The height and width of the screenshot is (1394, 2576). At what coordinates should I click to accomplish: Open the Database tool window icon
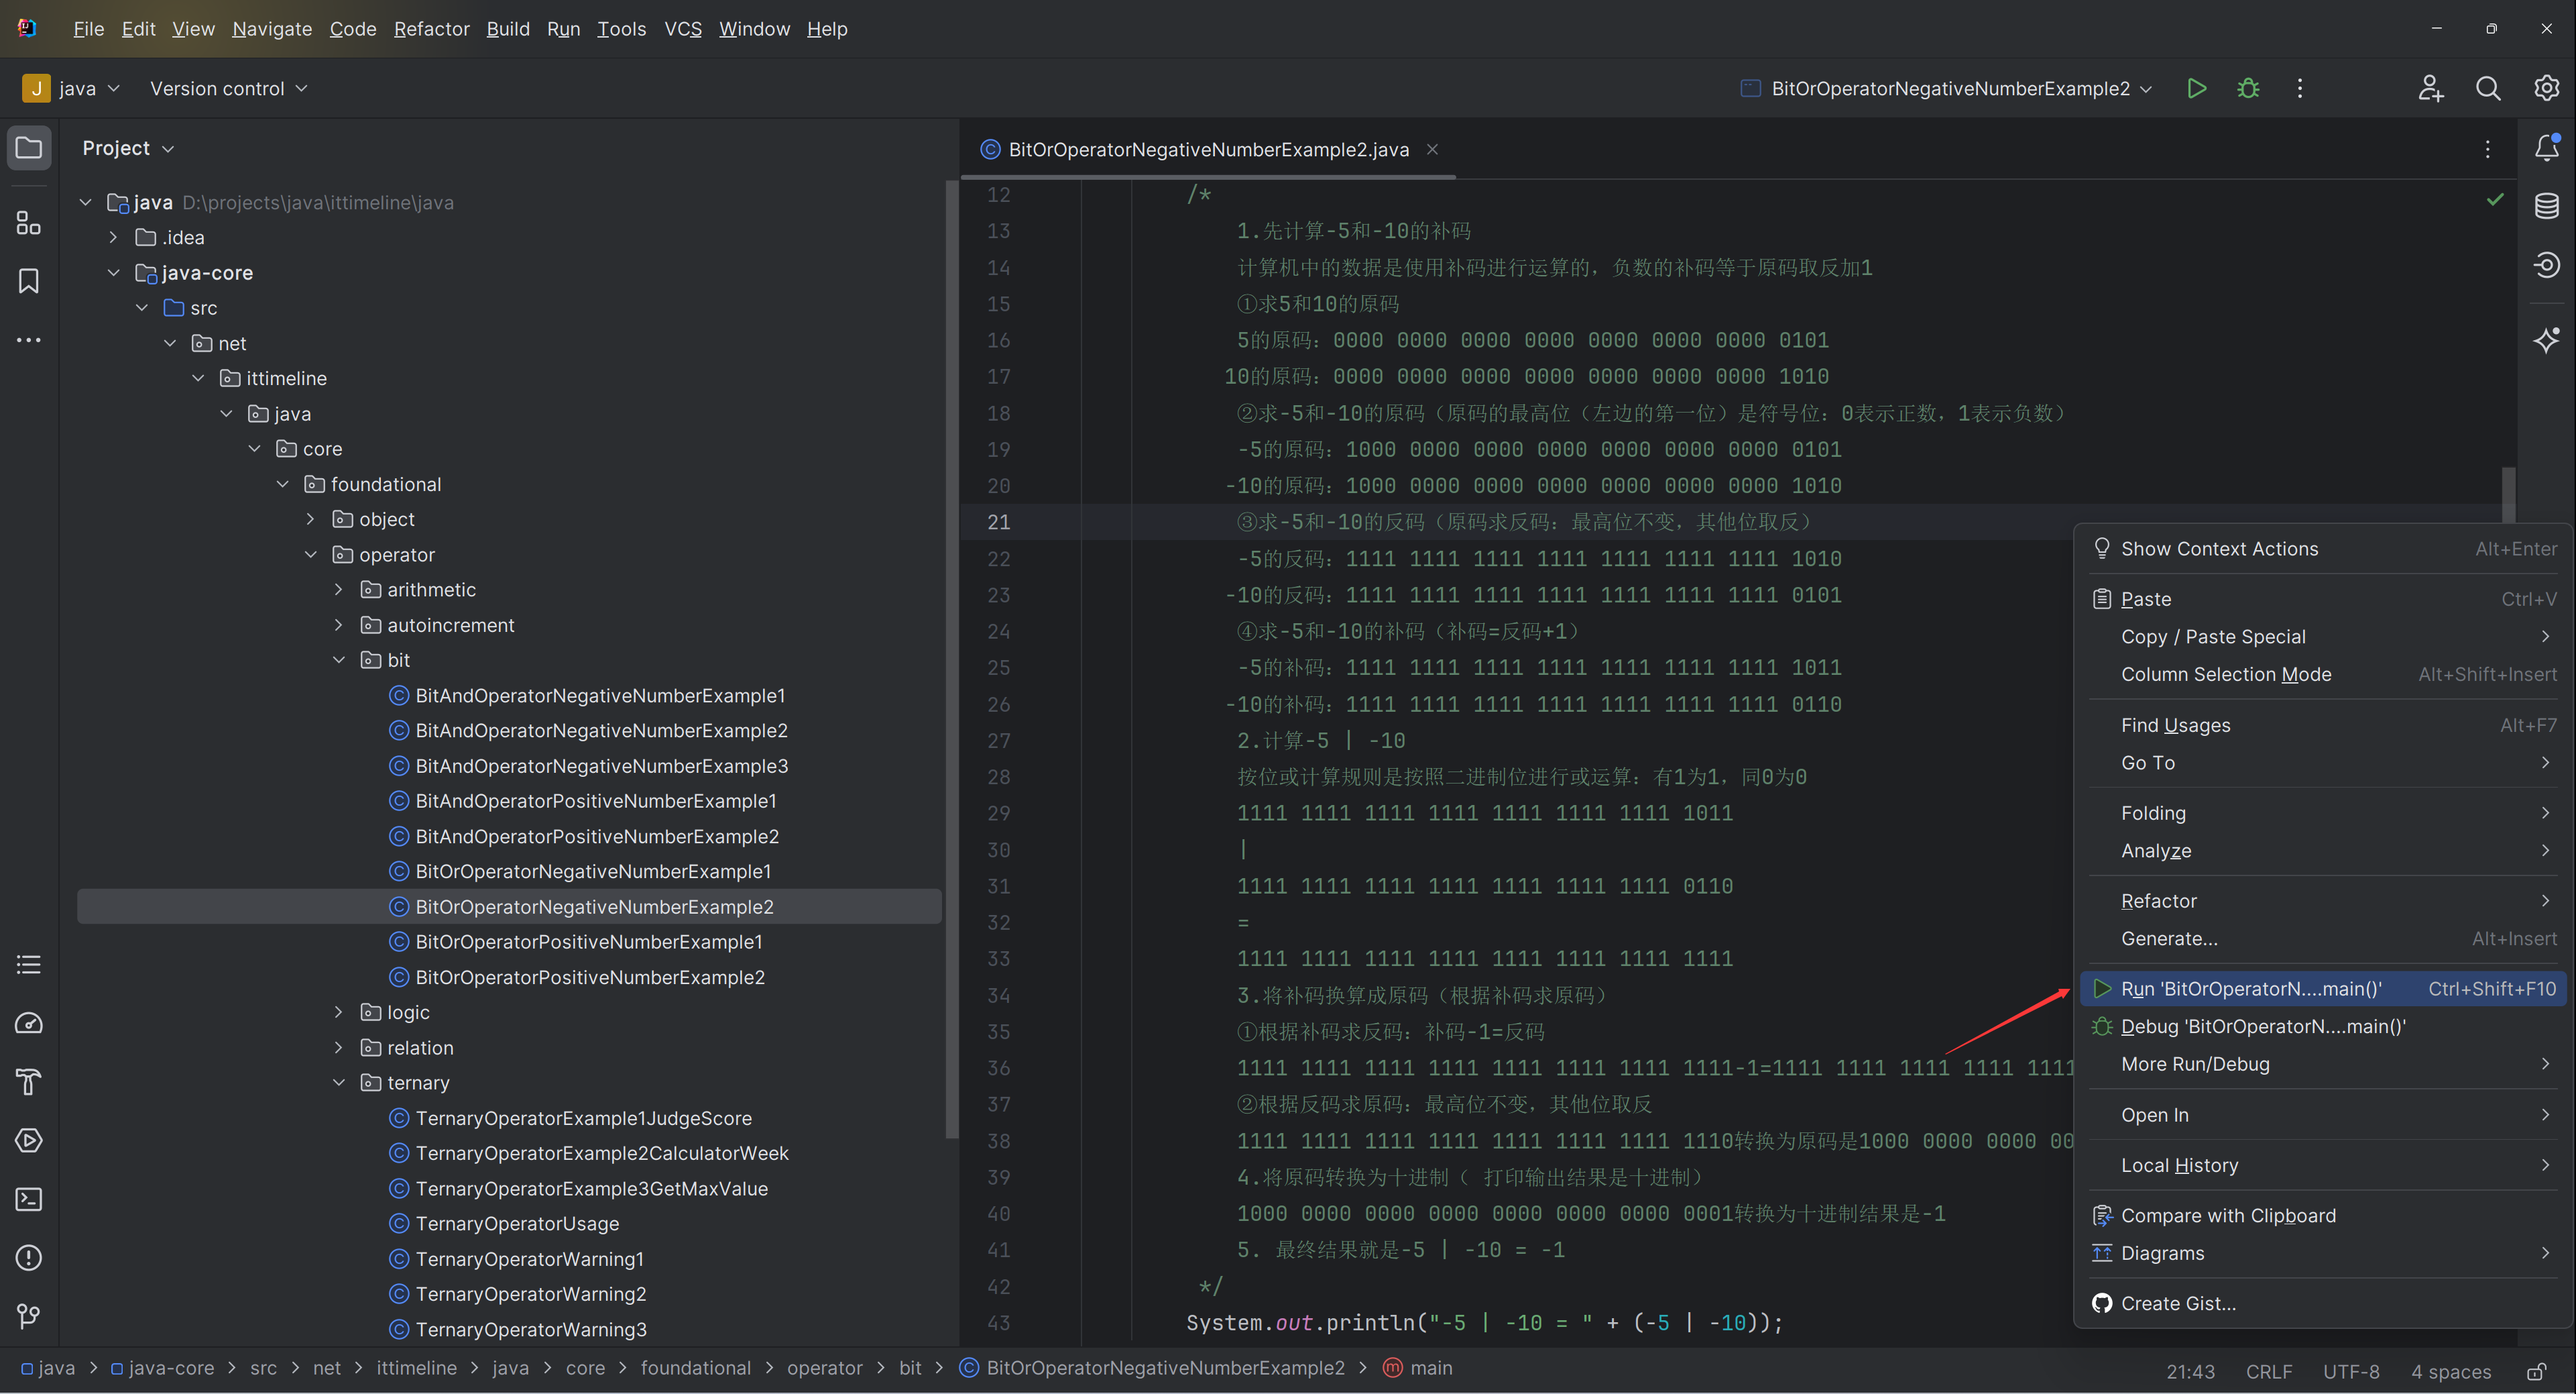[x=2546, y=206]
